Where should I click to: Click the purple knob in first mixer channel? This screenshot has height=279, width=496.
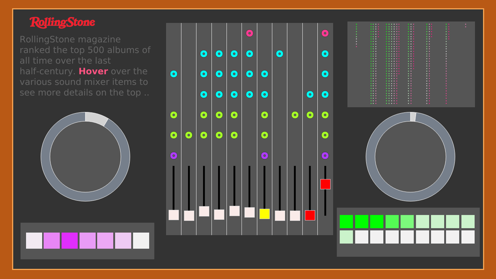174,156
